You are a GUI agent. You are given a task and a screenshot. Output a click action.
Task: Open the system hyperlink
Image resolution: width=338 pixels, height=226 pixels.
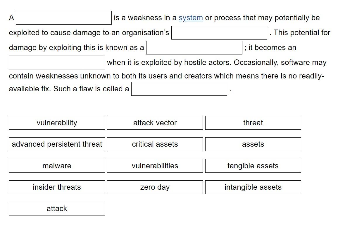click(x=191, y=18)
